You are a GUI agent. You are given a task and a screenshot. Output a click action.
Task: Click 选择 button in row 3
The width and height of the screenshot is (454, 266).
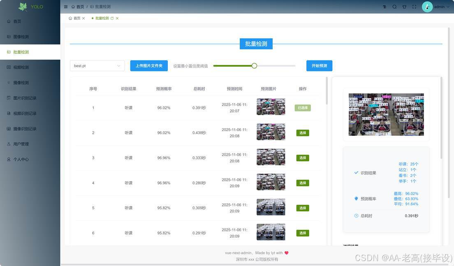point(303,158)
